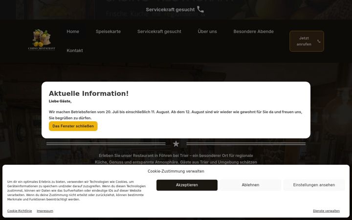
Task: Select Besondere Abende in the navigation
Action: click(x=253, y=32)
